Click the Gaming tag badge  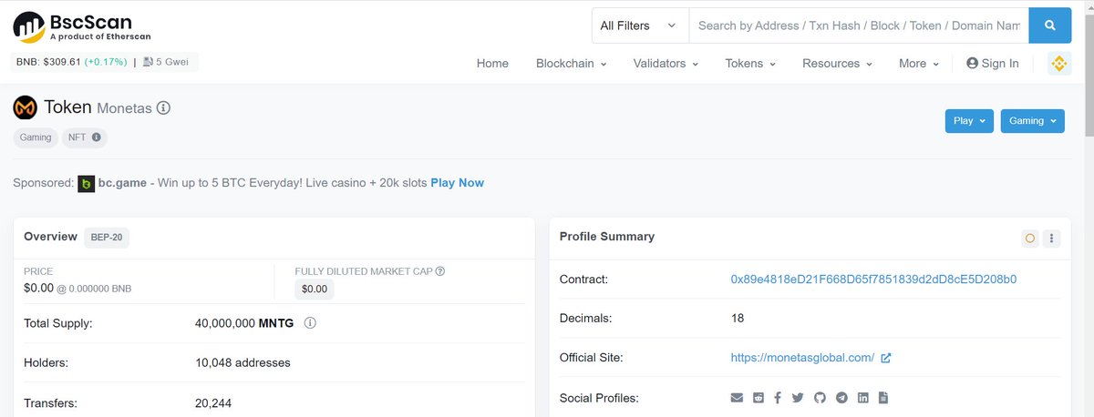36,137
